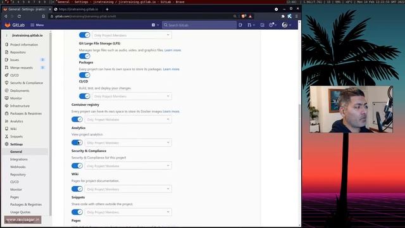Open Wiki access level dropdown
Screen dimensions: 405x228
[128, 189]
